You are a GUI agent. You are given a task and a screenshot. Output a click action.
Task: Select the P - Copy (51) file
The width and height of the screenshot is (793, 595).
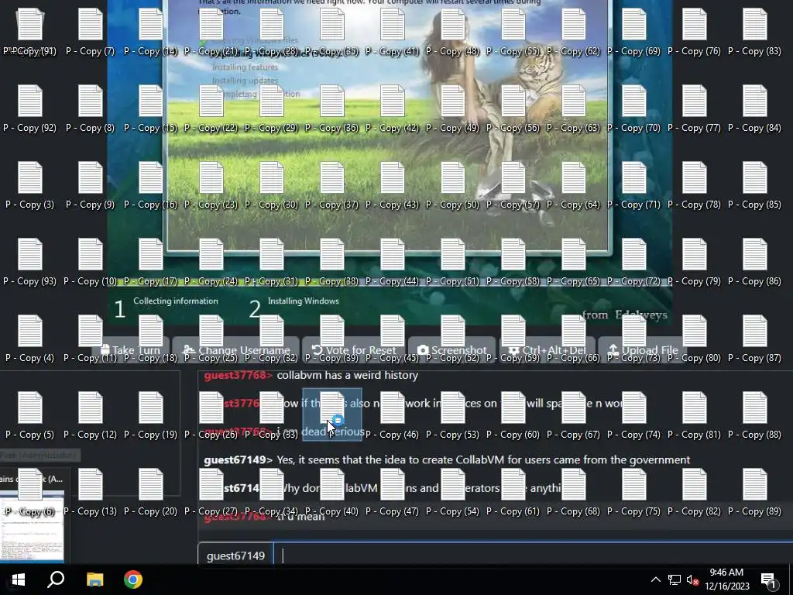(x=452, y=262)
